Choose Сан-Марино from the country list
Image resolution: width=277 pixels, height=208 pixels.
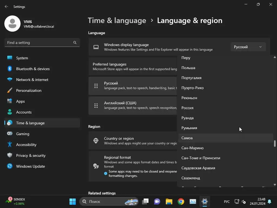225,148
